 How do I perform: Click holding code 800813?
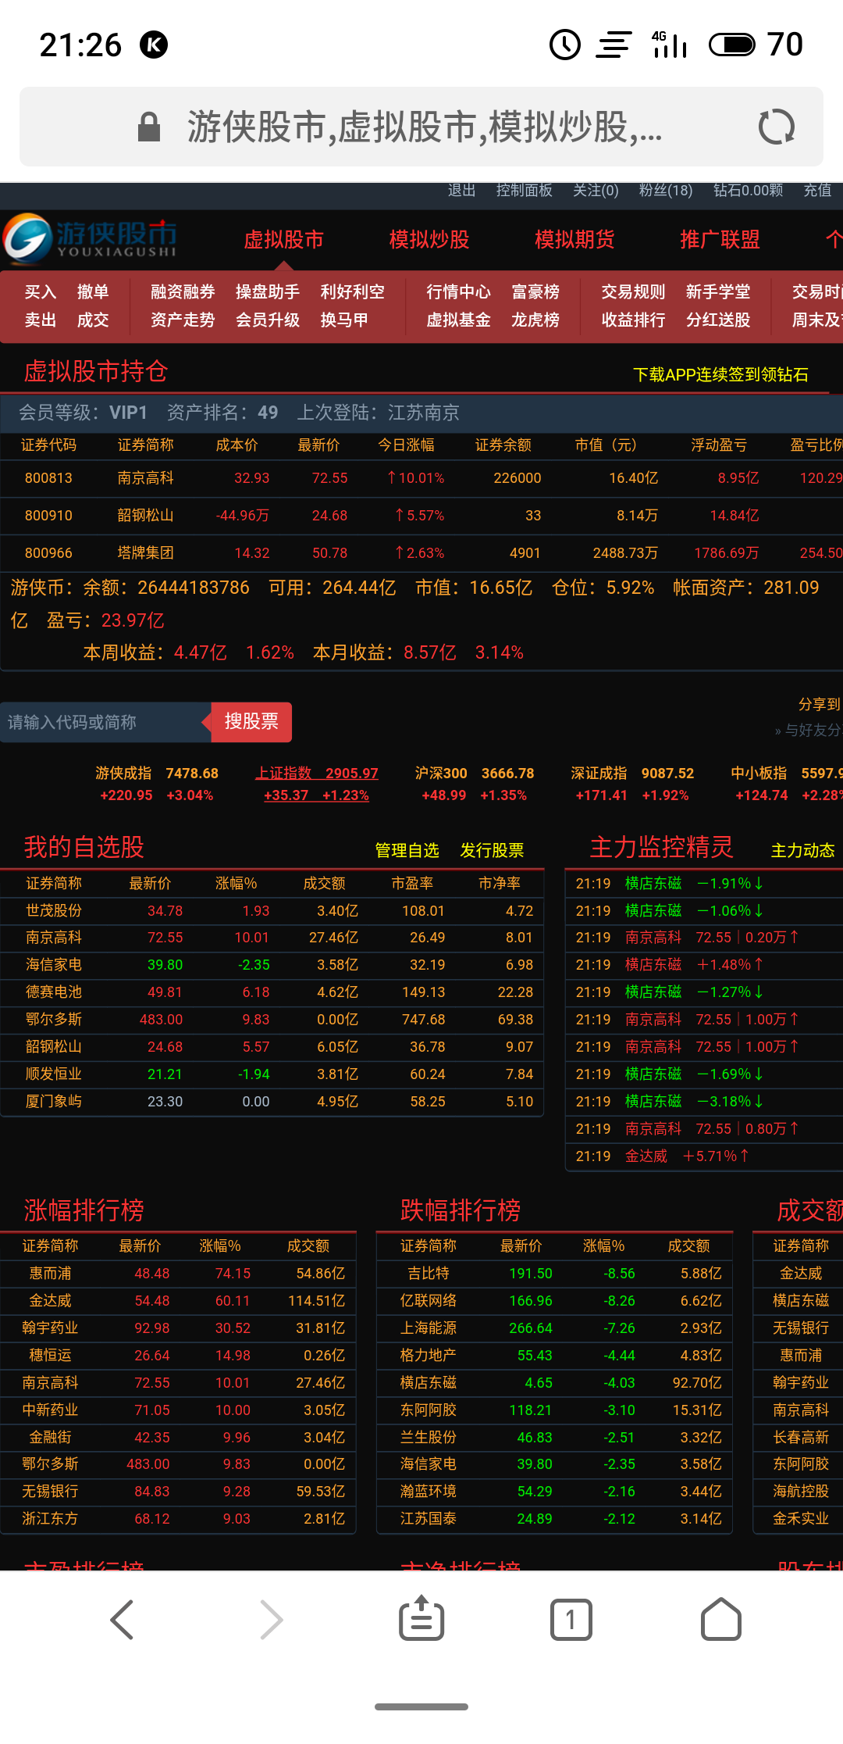[x=48, y=478]
